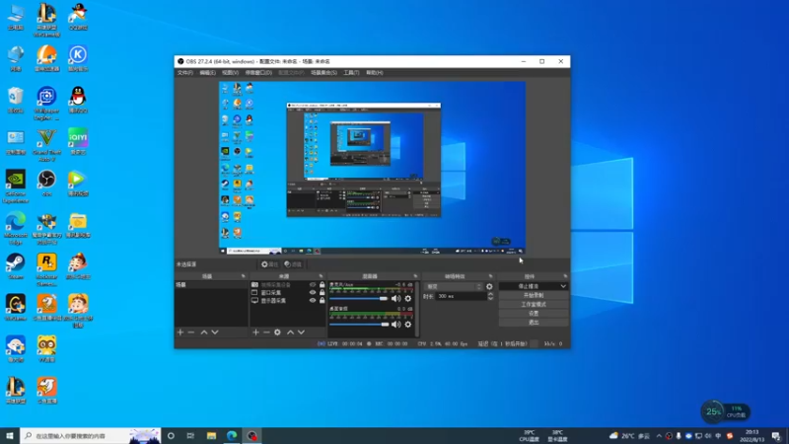Image resolution: width=789 pixels, height=444 pixels.
Task: Open the GeForce Experience desktop icon
Action: [x=16, y=186]
